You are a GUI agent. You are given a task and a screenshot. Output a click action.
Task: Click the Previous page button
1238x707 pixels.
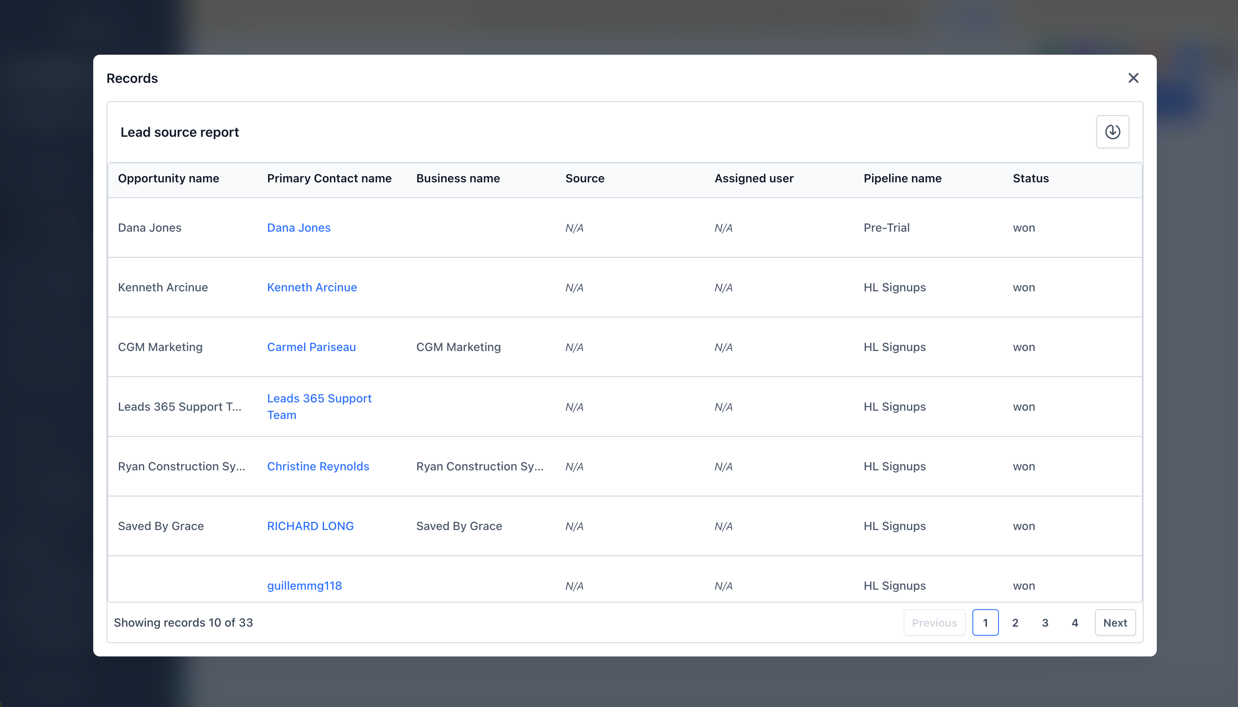click(x=934, y=623)
